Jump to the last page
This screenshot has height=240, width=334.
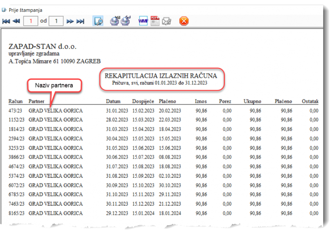click(x=80, y=21)
